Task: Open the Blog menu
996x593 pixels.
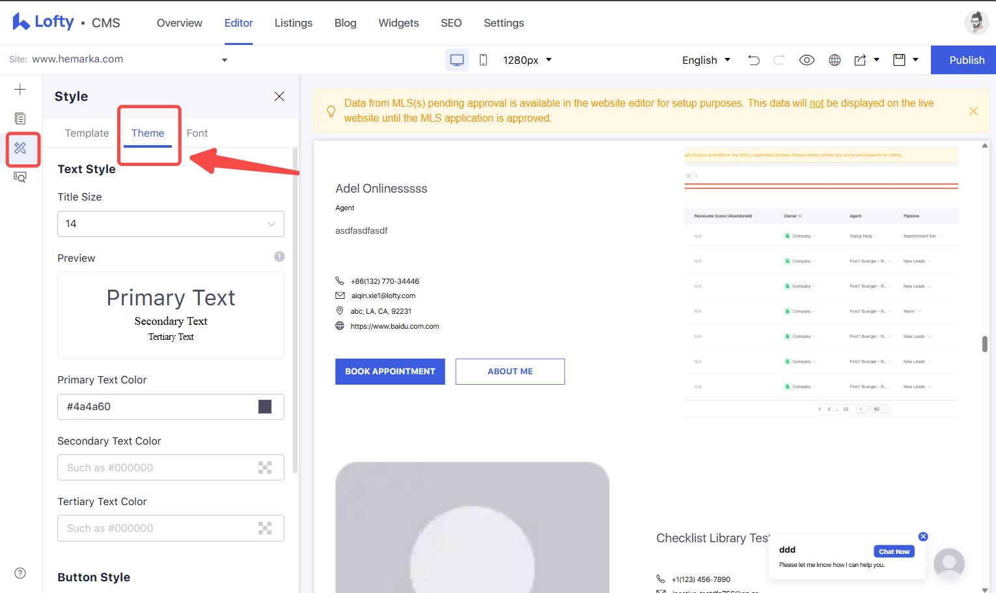Action: 345,23
